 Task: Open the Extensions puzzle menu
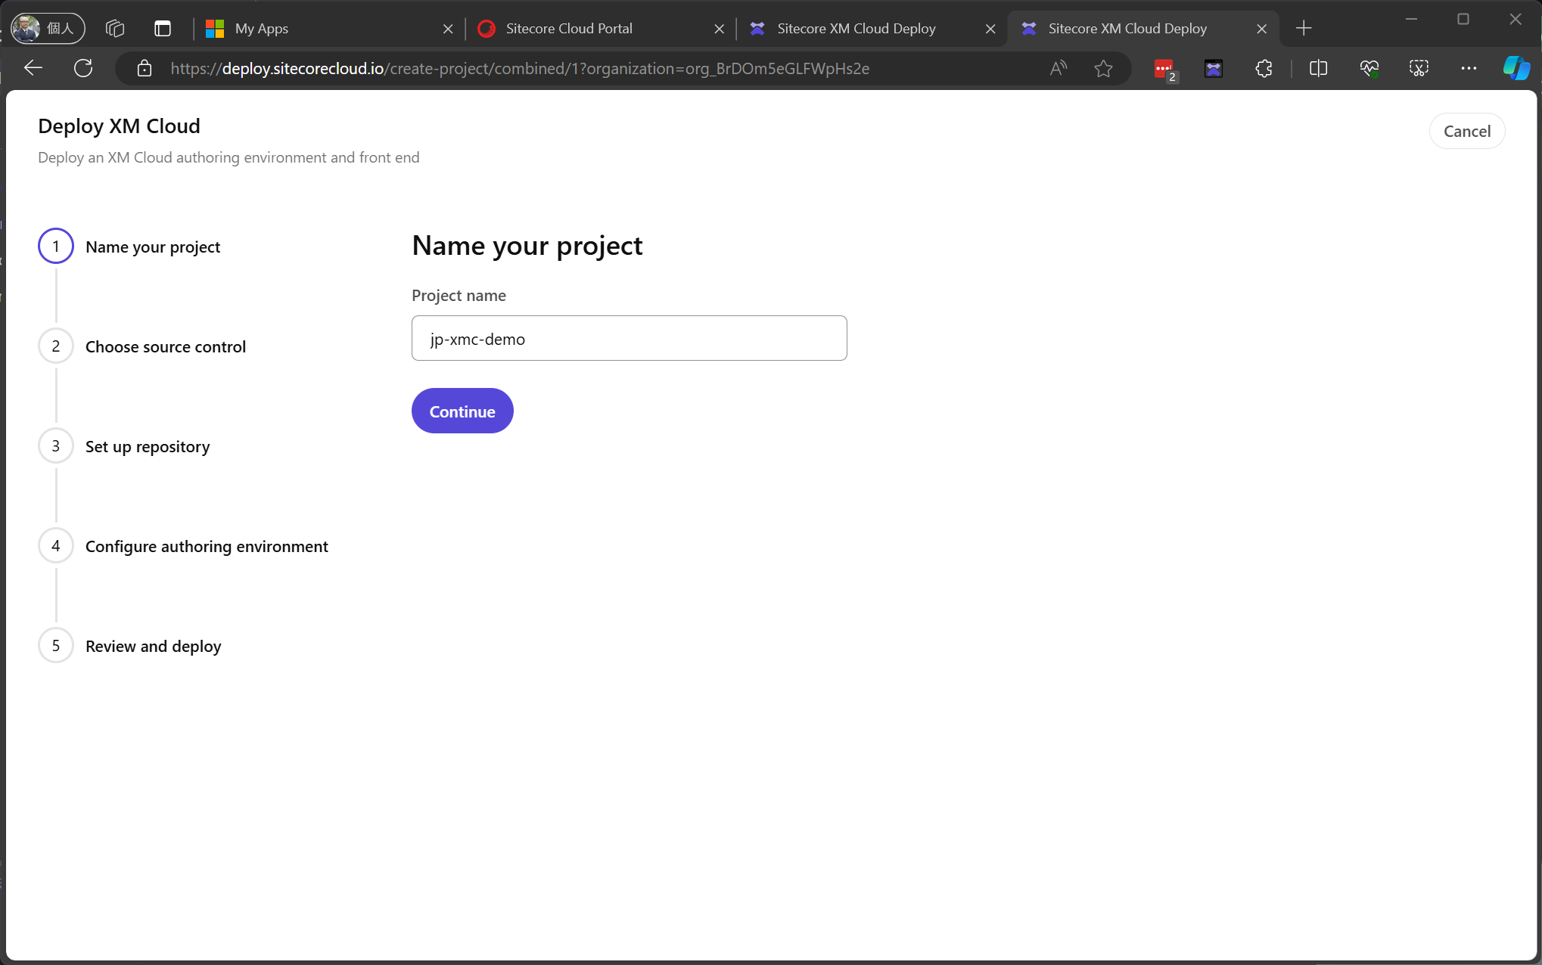1264,69
